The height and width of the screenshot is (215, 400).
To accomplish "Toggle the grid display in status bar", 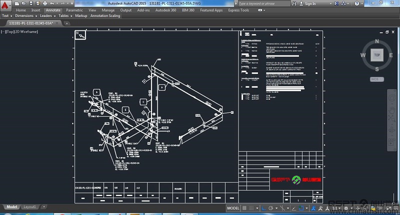I will pyautogui.click(x=245, y=208).
